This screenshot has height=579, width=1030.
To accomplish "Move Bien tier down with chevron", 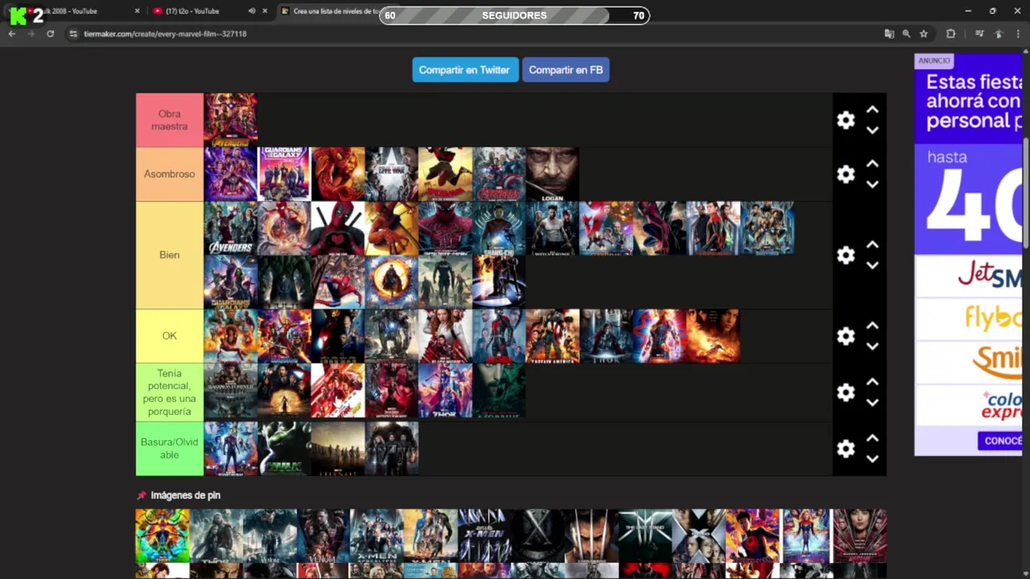I will [872, 265].
